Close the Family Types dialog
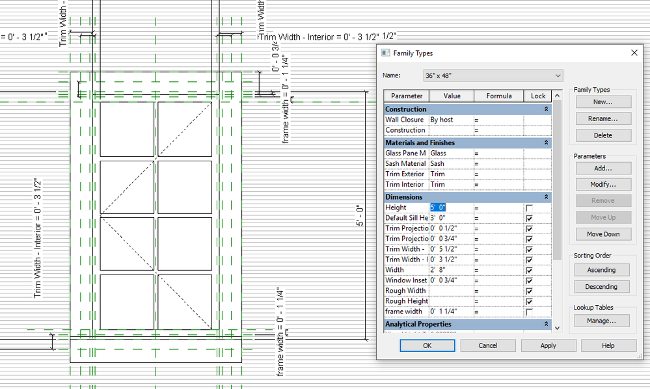 coord(634,53)
